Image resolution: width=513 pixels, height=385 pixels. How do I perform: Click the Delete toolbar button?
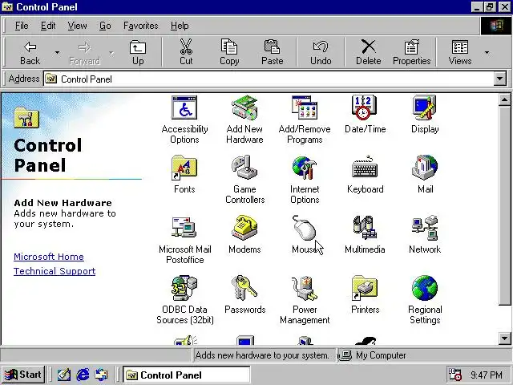369,52
